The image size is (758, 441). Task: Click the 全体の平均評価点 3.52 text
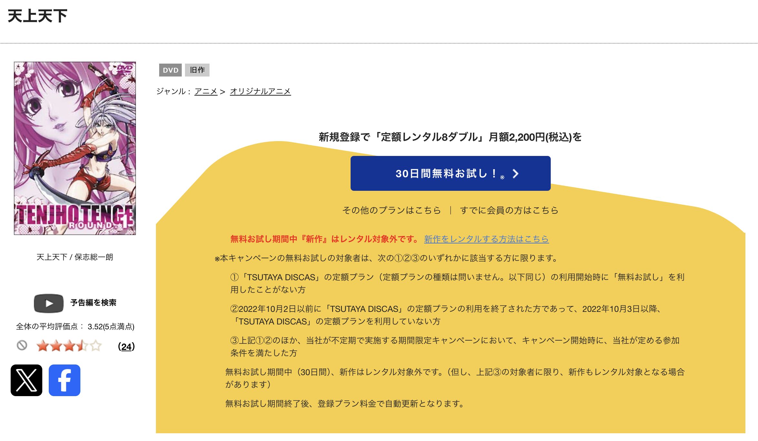click(x=75, y=326)
